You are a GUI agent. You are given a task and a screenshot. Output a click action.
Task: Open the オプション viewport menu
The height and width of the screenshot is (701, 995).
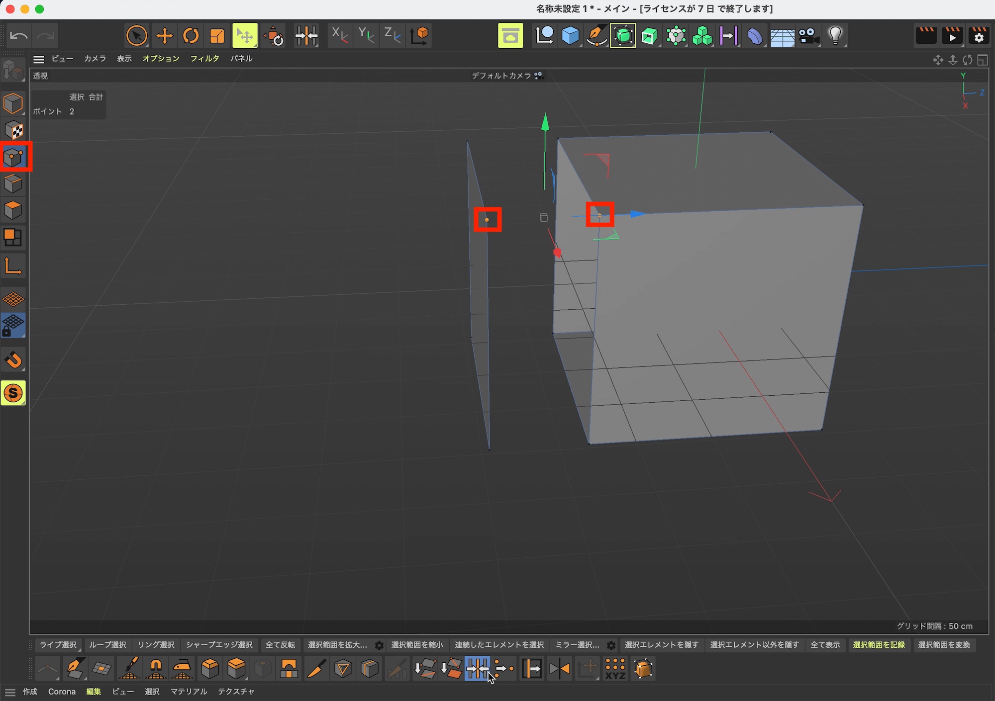[161, 59]
